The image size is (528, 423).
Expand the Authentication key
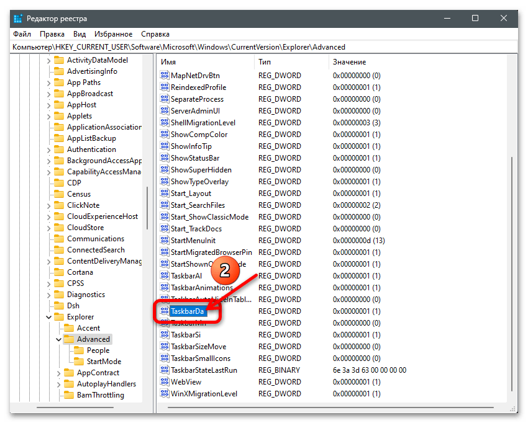coord(48,150)
